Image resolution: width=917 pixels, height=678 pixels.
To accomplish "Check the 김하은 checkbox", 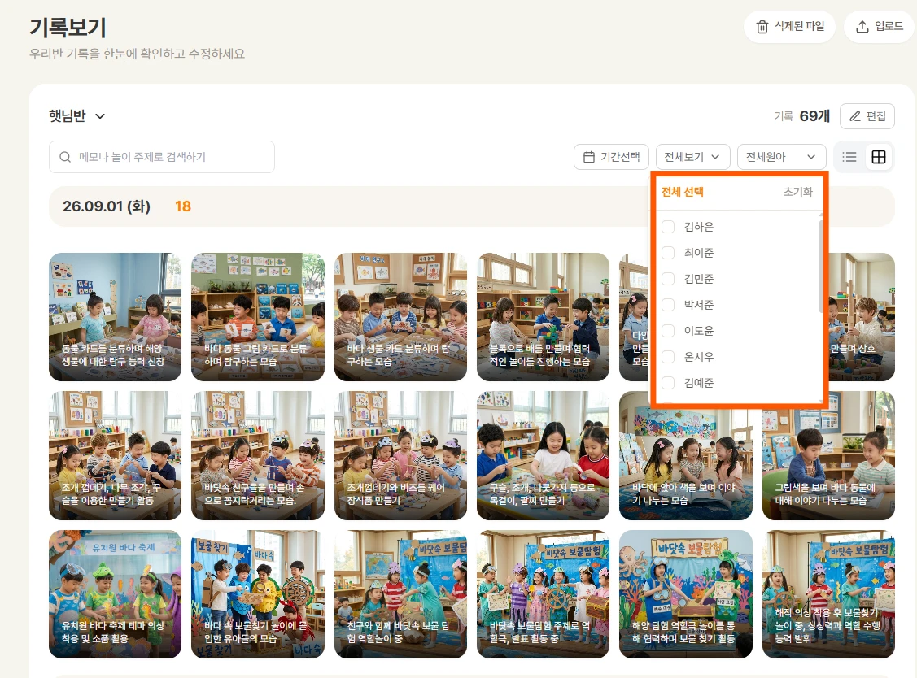I will coord(668,227).
